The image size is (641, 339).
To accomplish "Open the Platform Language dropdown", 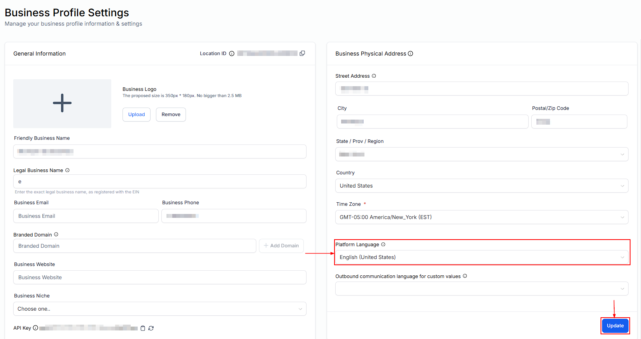I will 482,257.
